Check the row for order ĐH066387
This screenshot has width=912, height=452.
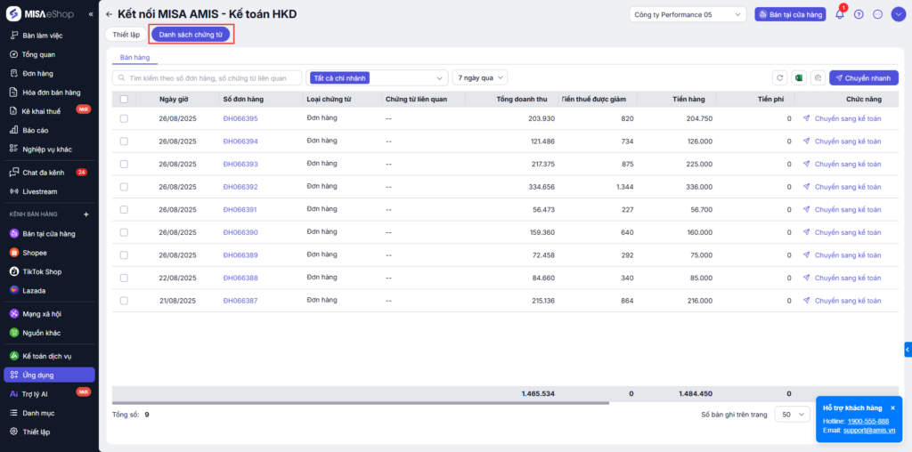[x=124, y=300]
